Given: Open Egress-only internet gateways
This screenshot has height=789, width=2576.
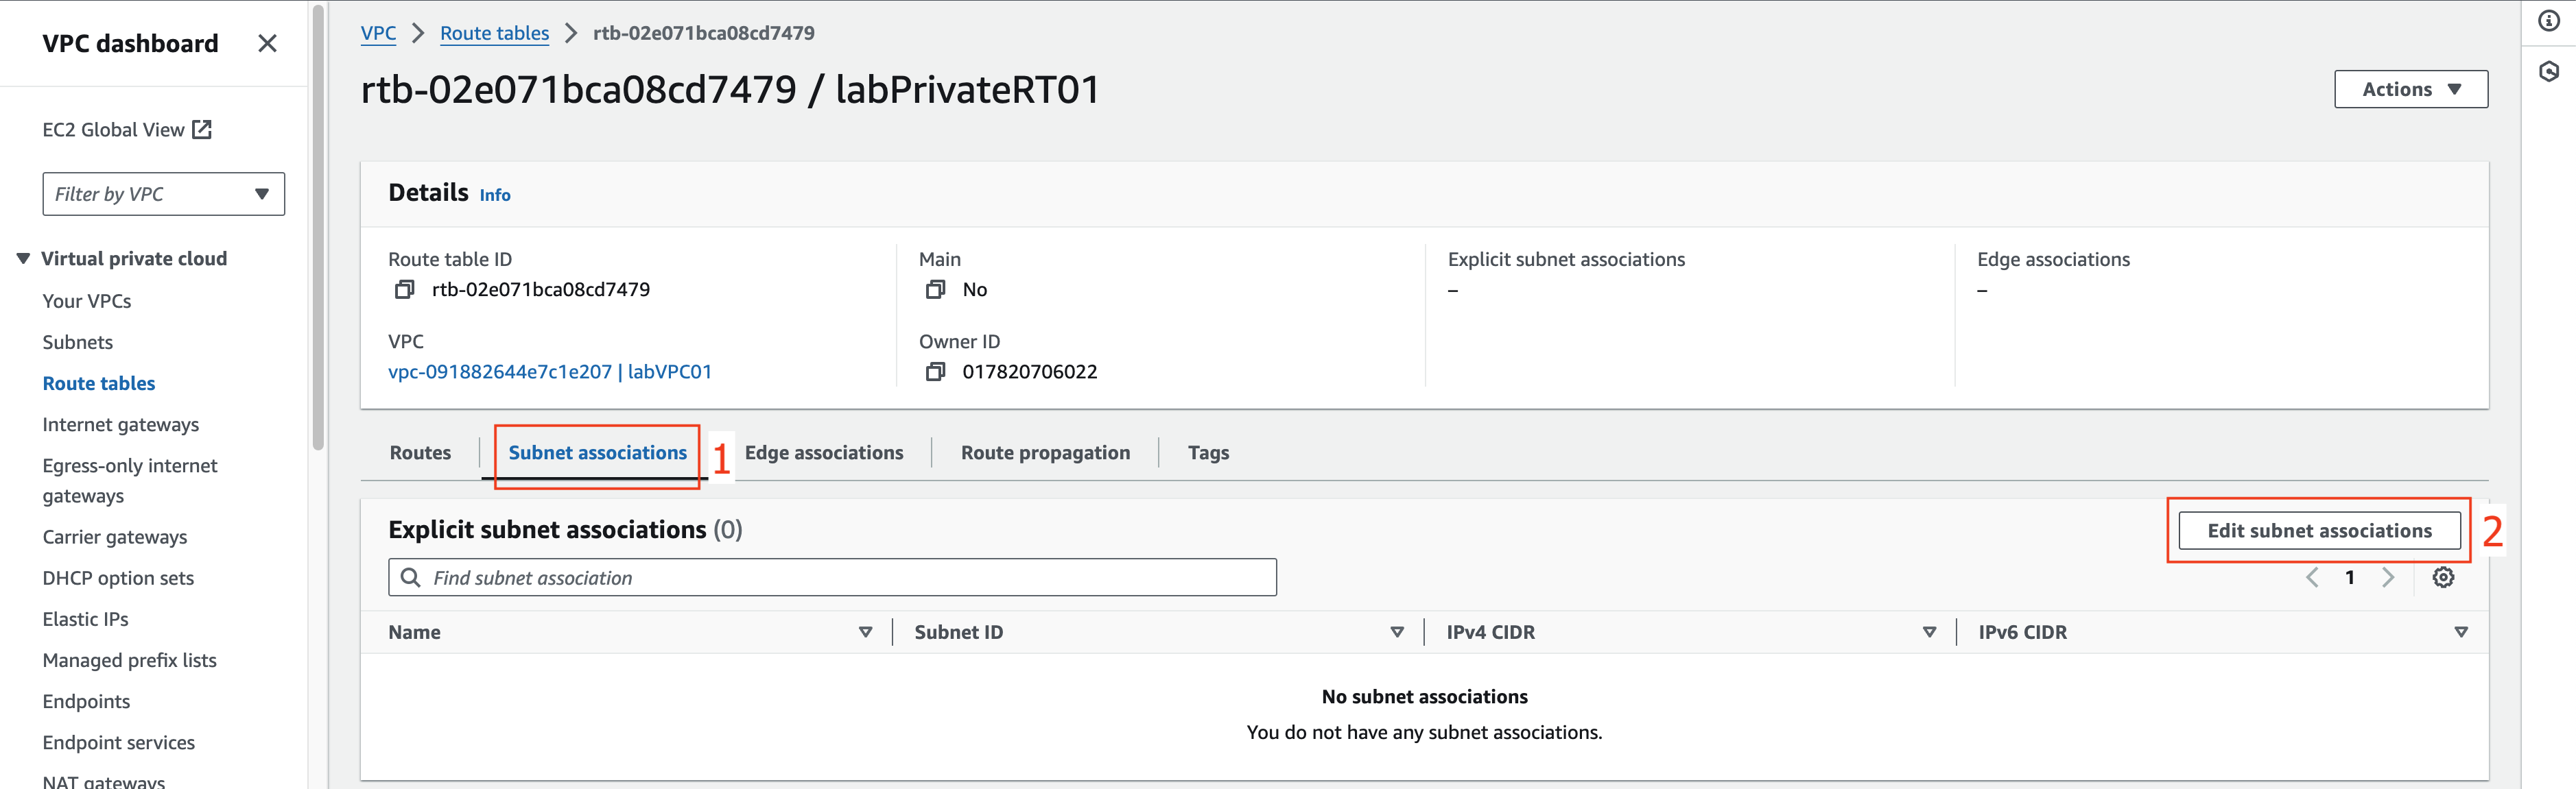Looking at the screenshot, I should click(x=130, y=481).
